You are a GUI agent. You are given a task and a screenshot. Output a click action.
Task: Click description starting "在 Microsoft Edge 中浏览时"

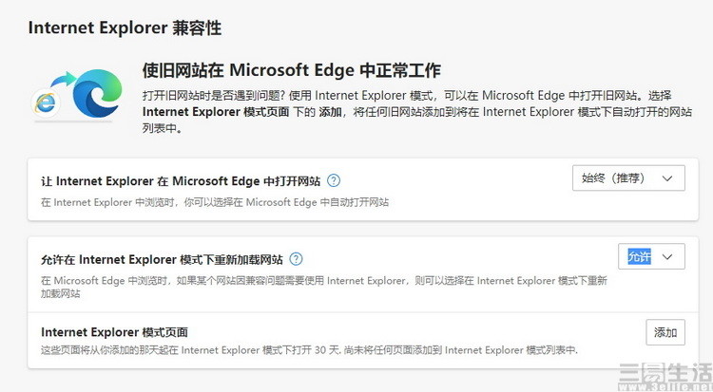tap(323, 280)
